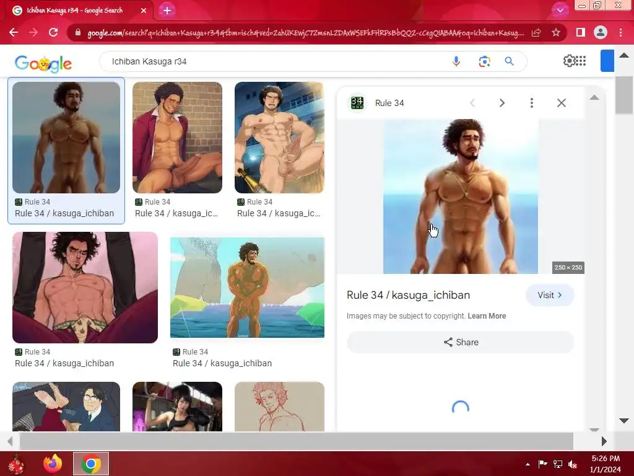Launch Firefox from the taskbar
The image size is (634, 476).
click(x=53, y=464)
